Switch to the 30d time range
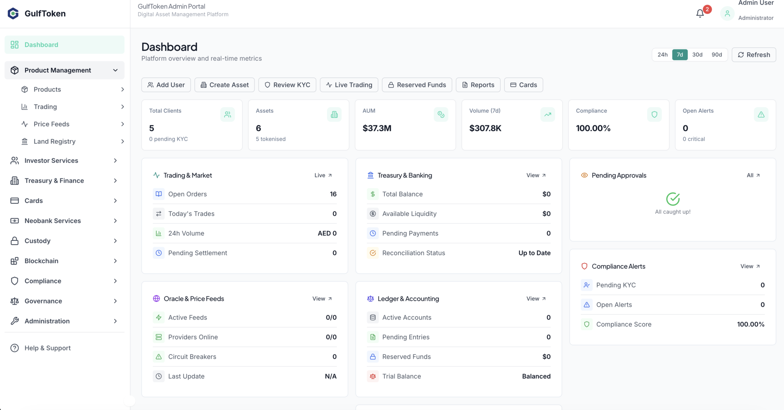 pos(697,54)
